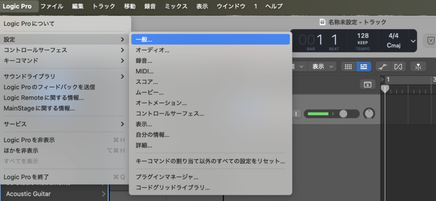Viewport: 436px width, 201px height.
Task: Open プラグインマネージャ...
Action: [210, 177]
